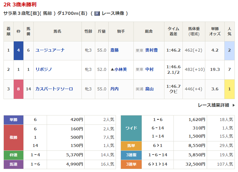Image resolution: width=238 pixels, height=172 pixels.
Task: Click the 2R 3歳未勝利 race title
Action: (x=20, y=5)
